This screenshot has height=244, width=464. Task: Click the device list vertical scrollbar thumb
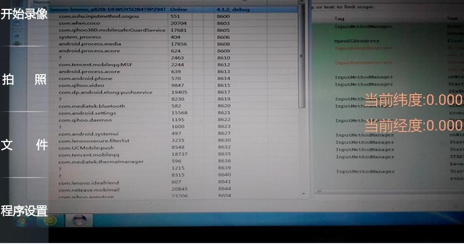pyautogui.click(x=302, y=55)
